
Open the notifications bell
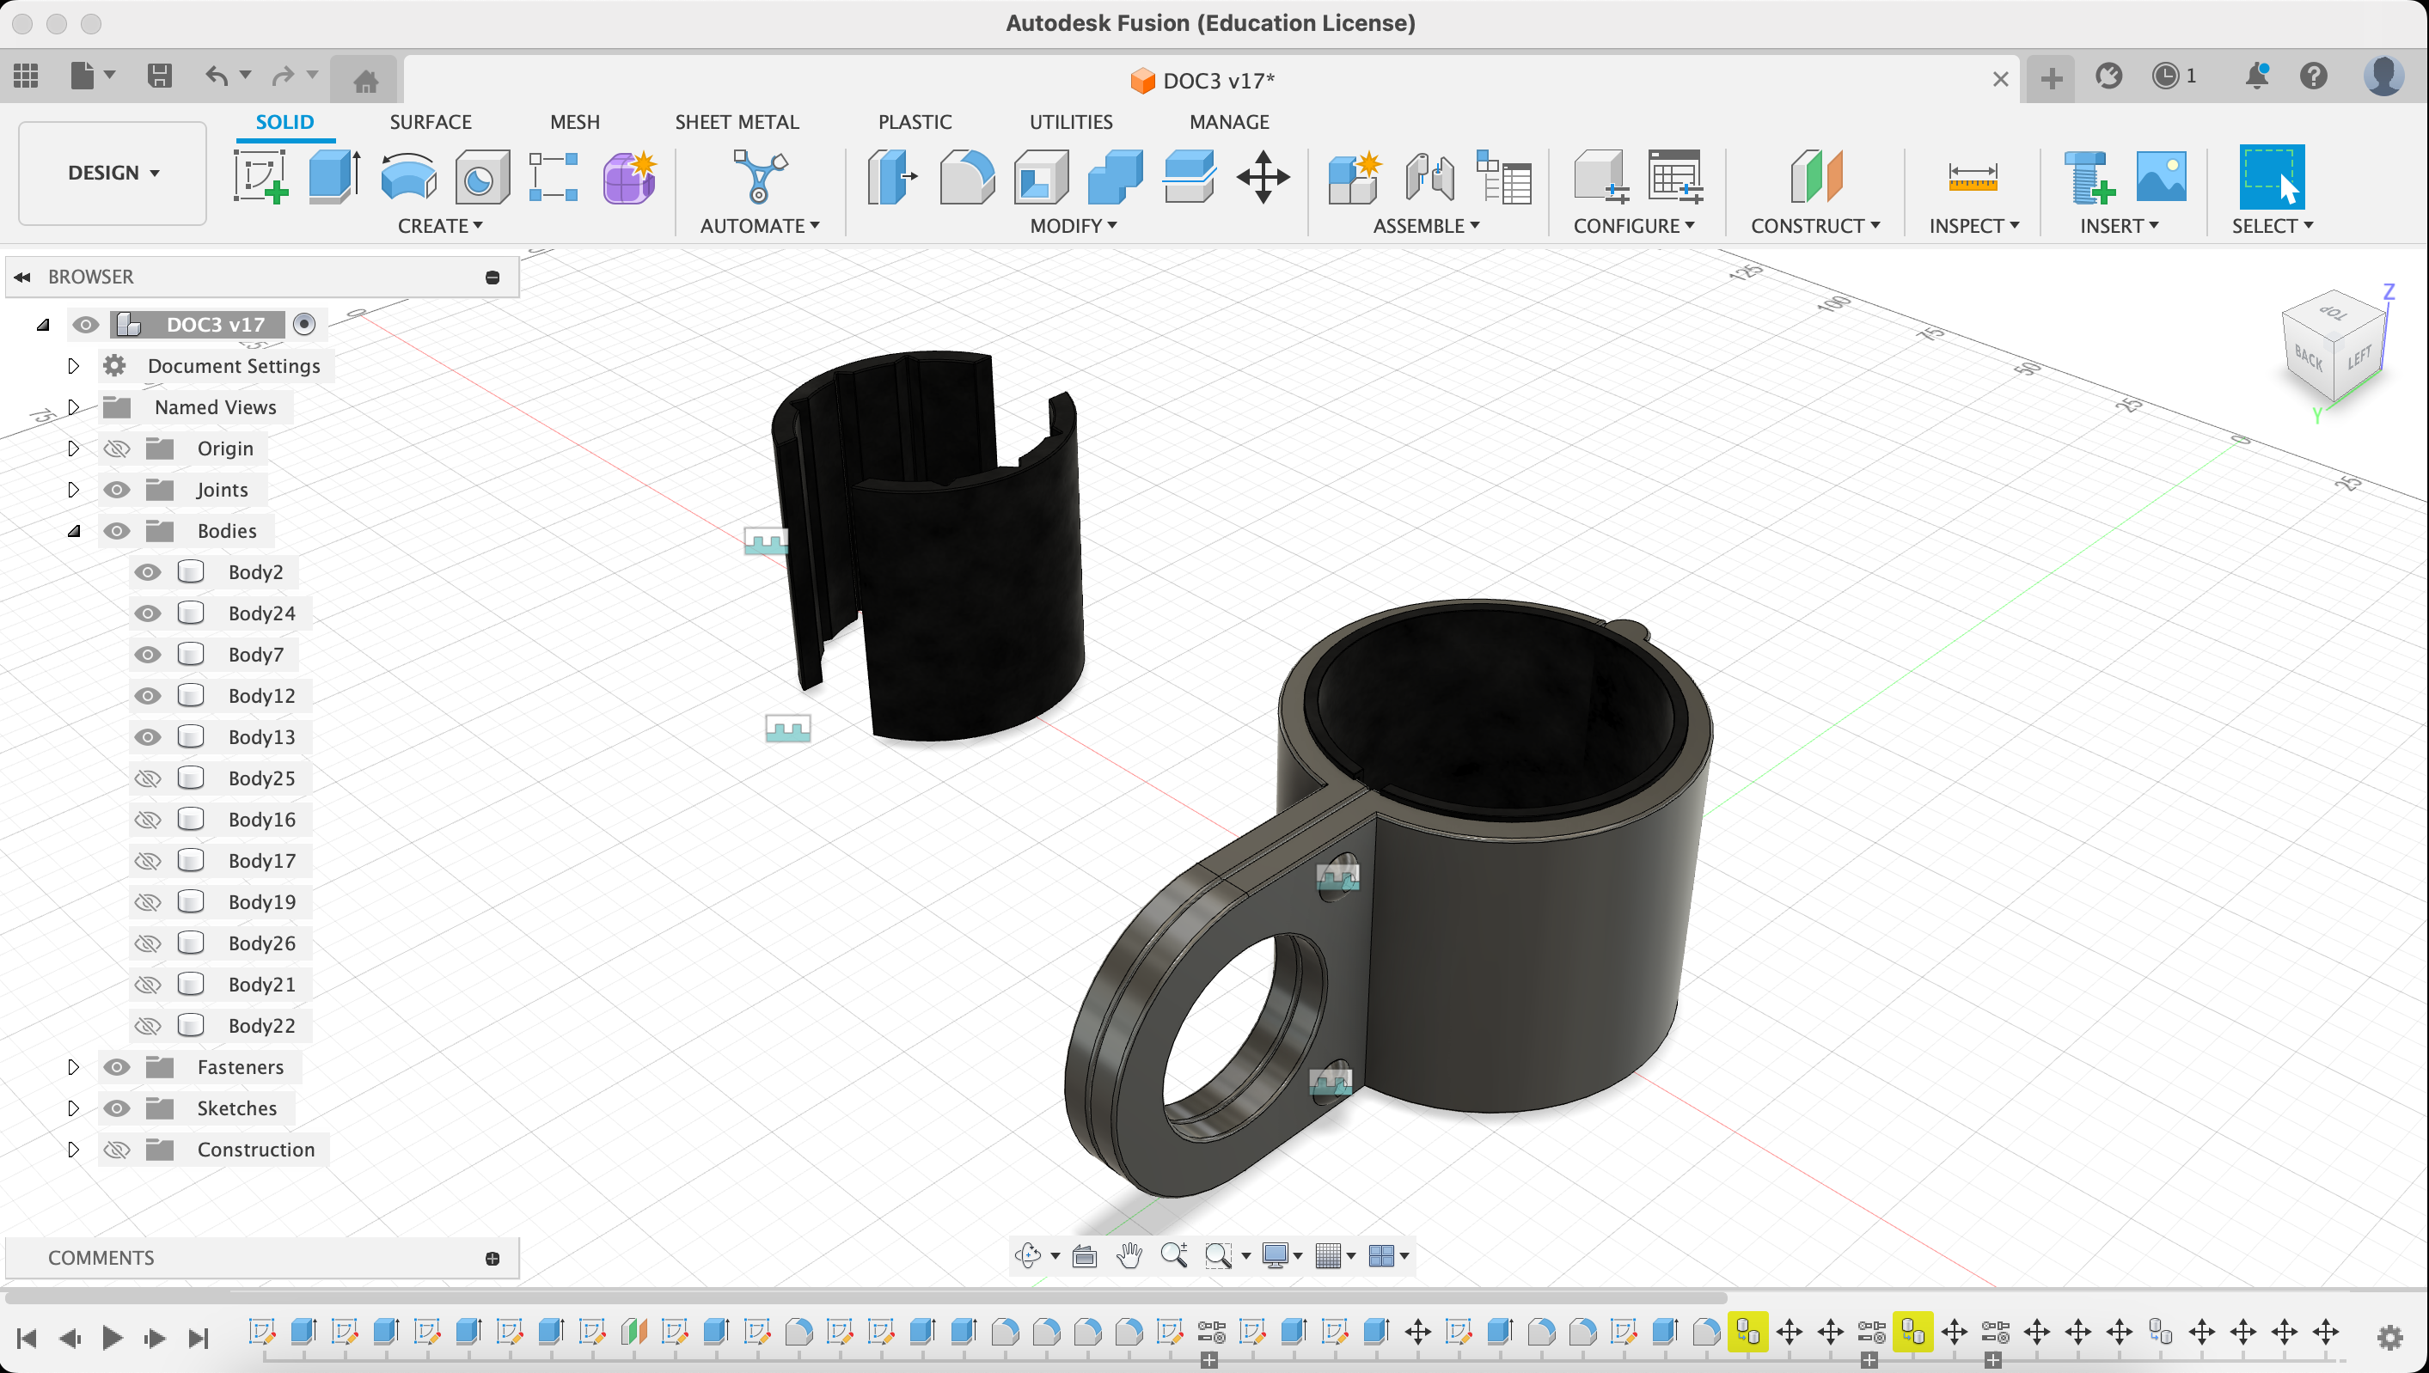[2256, 76]
